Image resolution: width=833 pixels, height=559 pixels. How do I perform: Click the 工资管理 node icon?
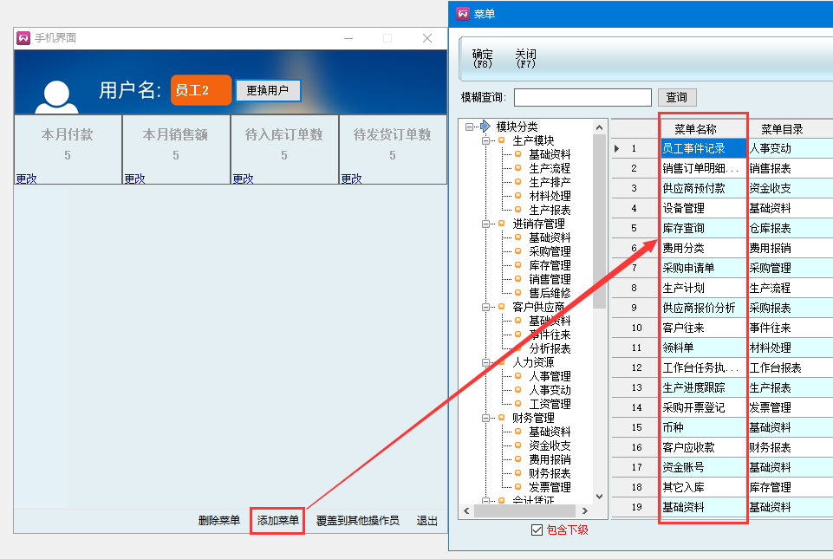518,404
